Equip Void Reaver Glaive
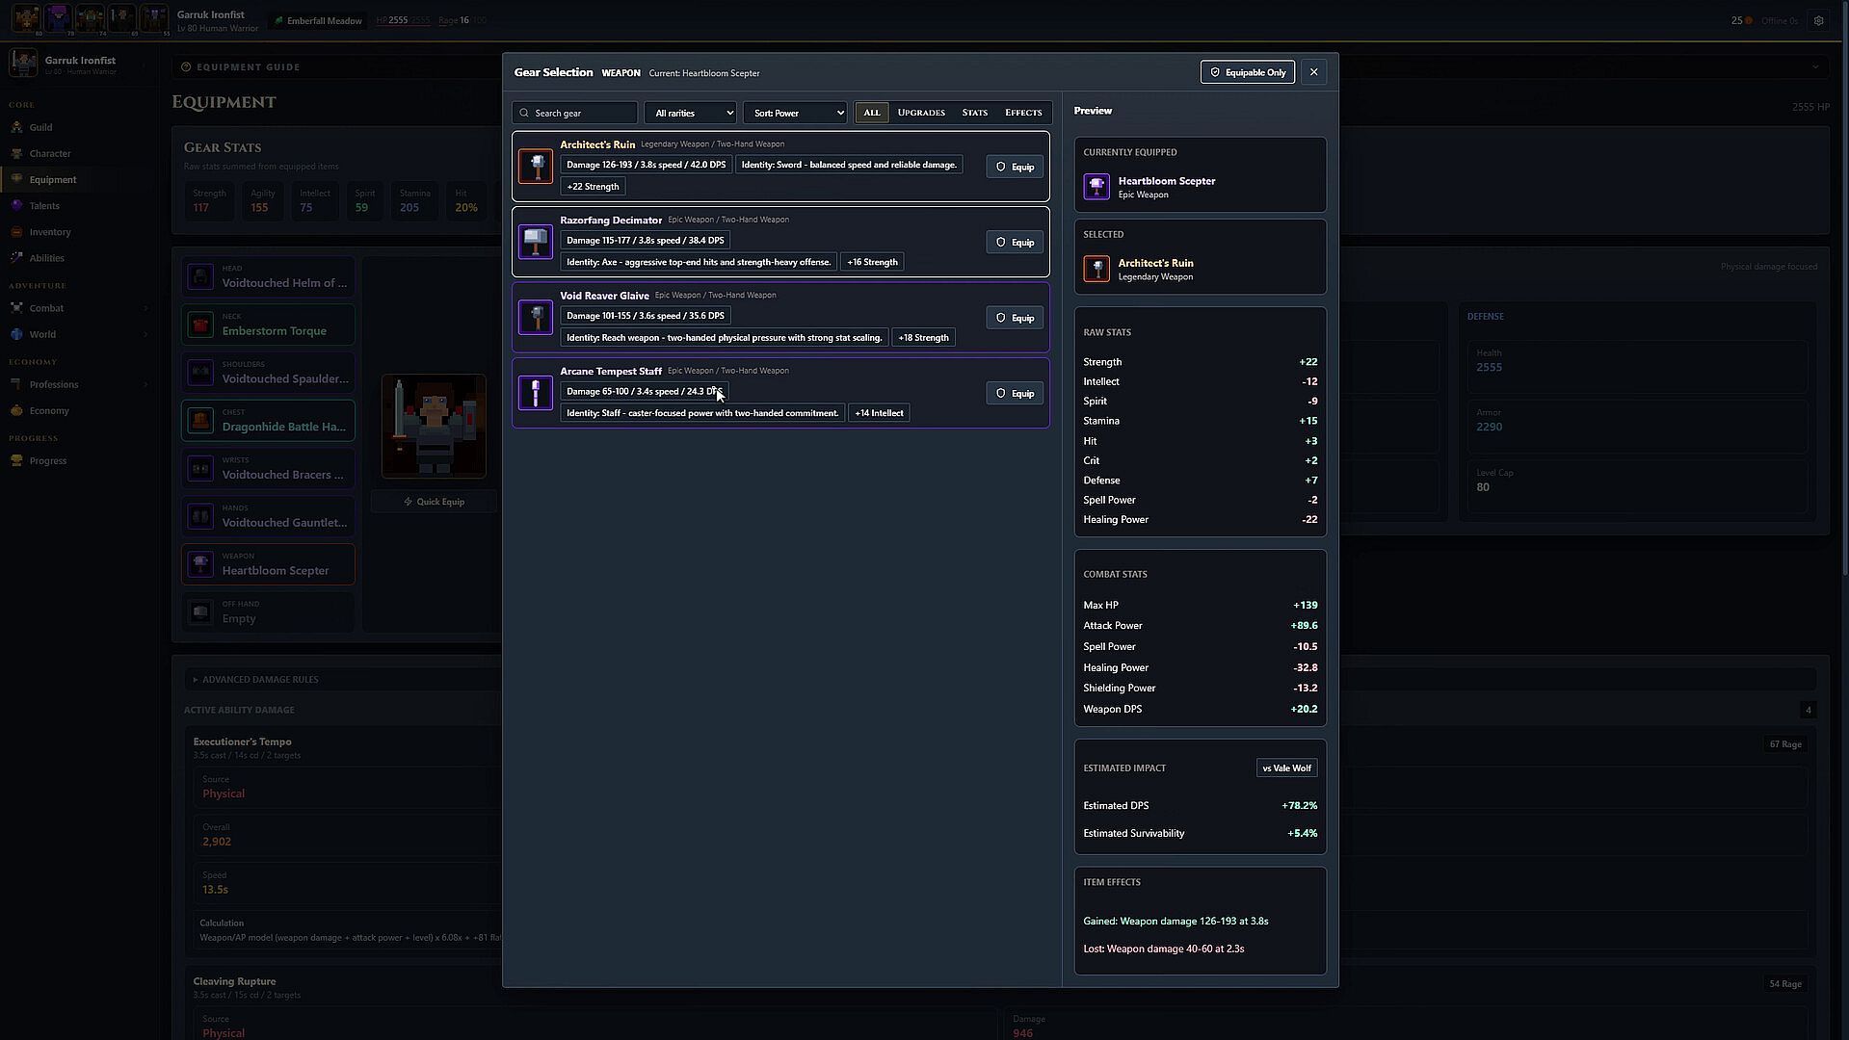 tap(1015, 318)
